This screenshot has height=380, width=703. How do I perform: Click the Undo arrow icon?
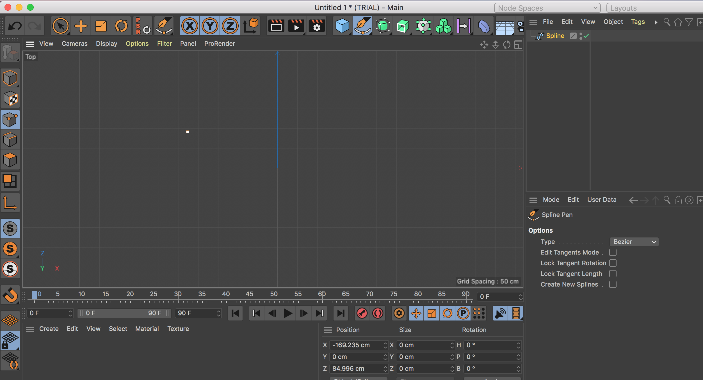tap(15, 26)
